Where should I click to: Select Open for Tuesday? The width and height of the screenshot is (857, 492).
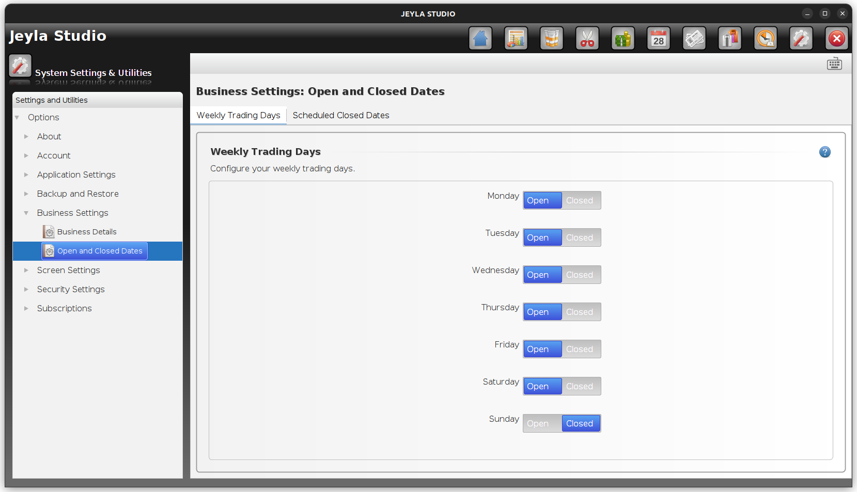point(542,237)
